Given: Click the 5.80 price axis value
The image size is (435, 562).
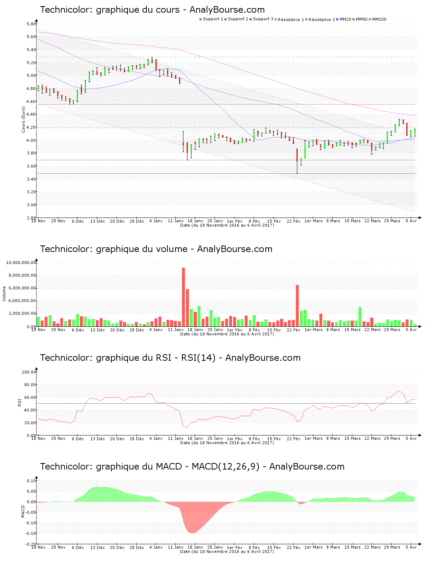Looking at the screenshot, I should click(31, 24).
